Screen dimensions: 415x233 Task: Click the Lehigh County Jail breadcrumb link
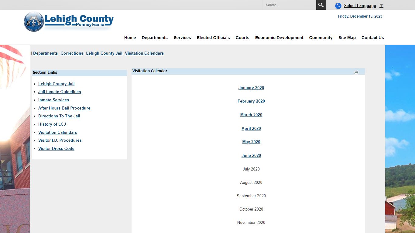tap(104, 53)
